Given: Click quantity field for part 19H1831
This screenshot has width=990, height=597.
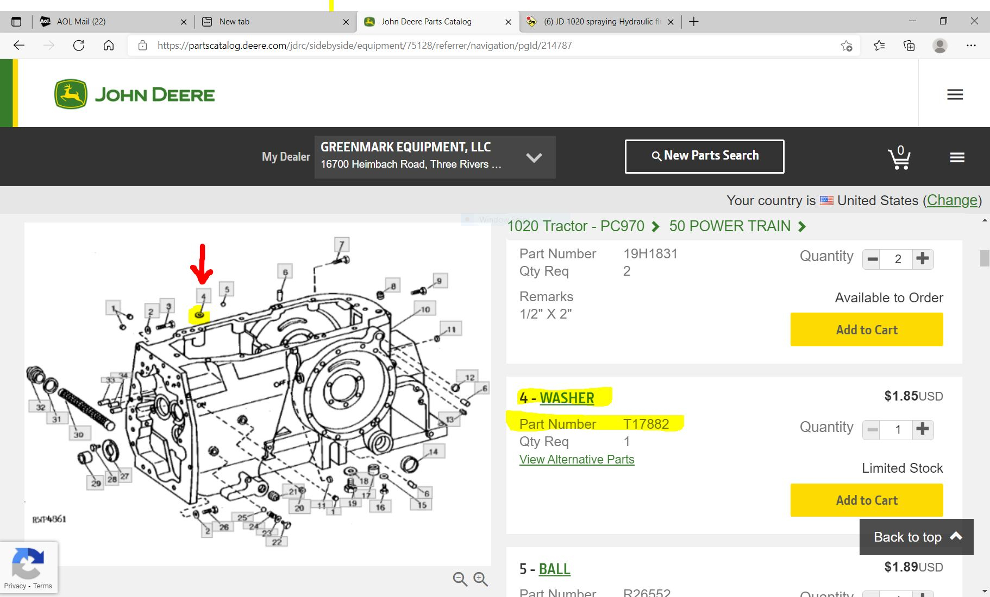Looking at the screenshot, I should tap(898, 259).
